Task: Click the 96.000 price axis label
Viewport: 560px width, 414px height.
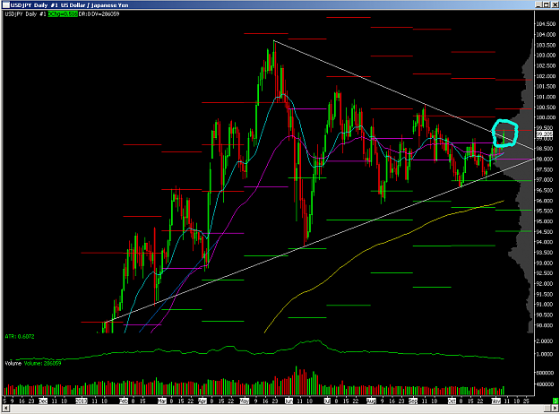Action: click(546, 201)
